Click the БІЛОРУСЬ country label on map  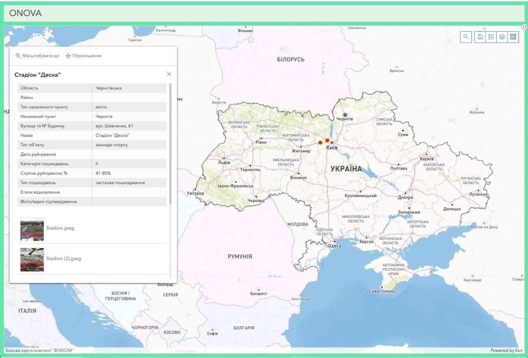[291, 60]
